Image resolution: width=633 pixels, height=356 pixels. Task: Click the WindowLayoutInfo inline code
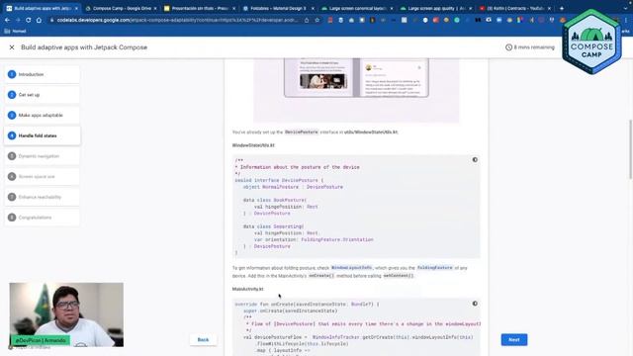(x=352, y=268)
